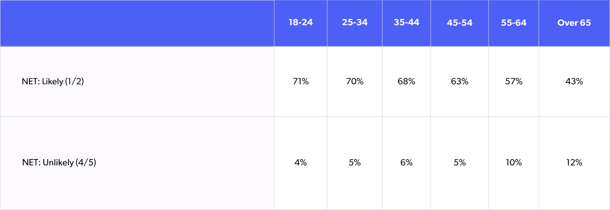Screen dimensions: 610x210
Task: Click the 70% cell under 25-34
Action: (x=355, y=82)
